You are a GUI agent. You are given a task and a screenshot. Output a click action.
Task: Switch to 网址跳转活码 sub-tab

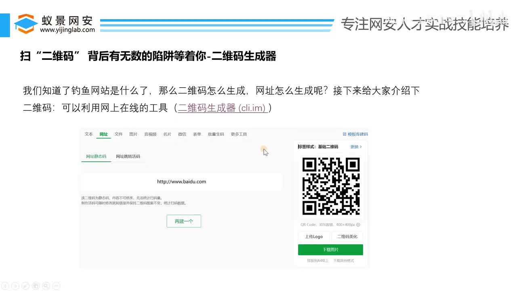click(128, 156)
